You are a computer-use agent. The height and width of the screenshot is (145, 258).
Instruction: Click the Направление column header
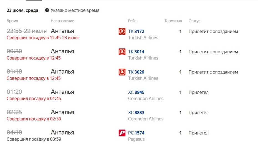click(x=62, y=21)
